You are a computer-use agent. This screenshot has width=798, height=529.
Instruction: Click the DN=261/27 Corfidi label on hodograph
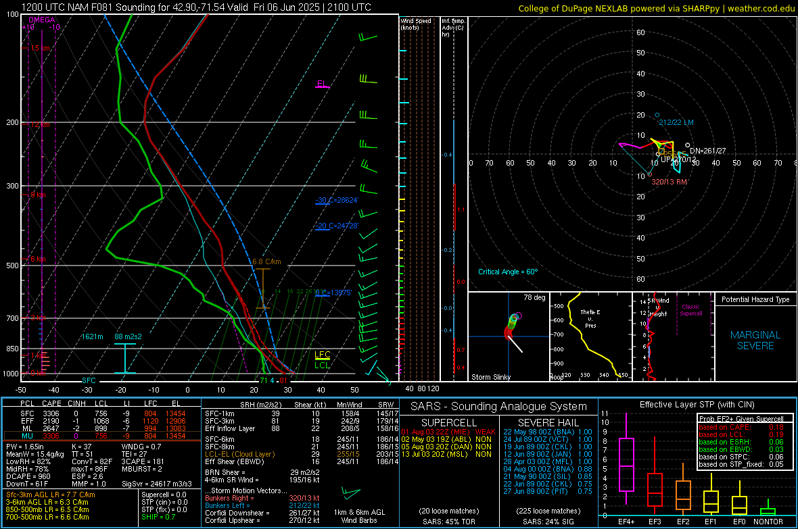pyautogui.click(x=708, y=151)
